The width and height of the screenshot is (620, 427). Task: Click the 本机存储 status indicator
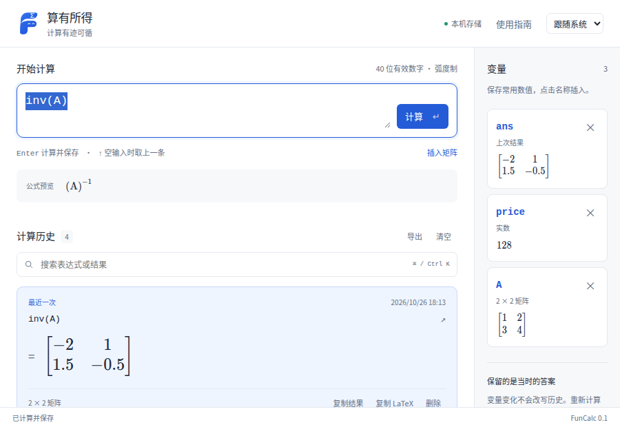point(463,24)
